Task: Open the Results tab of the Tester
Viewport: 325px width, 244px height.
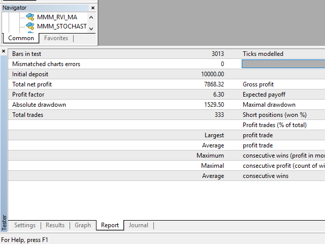Action: 55,225
